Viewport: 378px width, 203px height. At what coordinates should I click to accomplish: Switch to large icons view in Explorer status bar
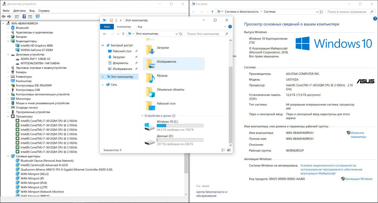[x=229, y=150]
